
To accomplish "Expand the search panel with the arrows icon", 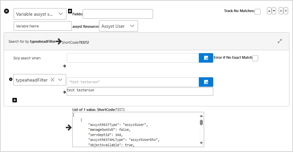I will tap(280, 41).
